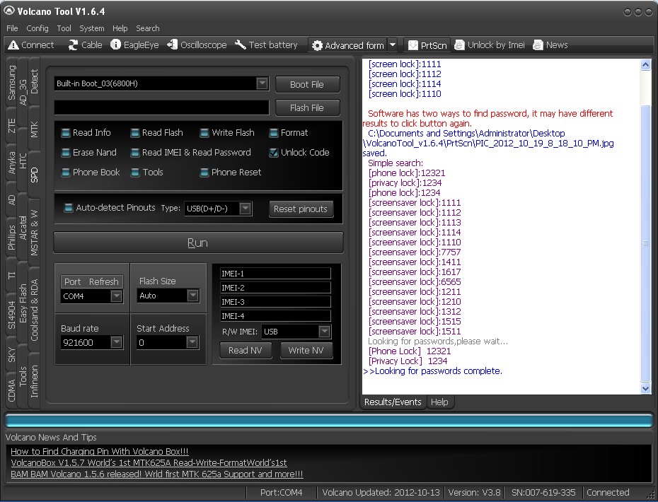The width and height of the screenshot is (658, 502).
Task: Open the Search menu
Action: coord(147,28)
